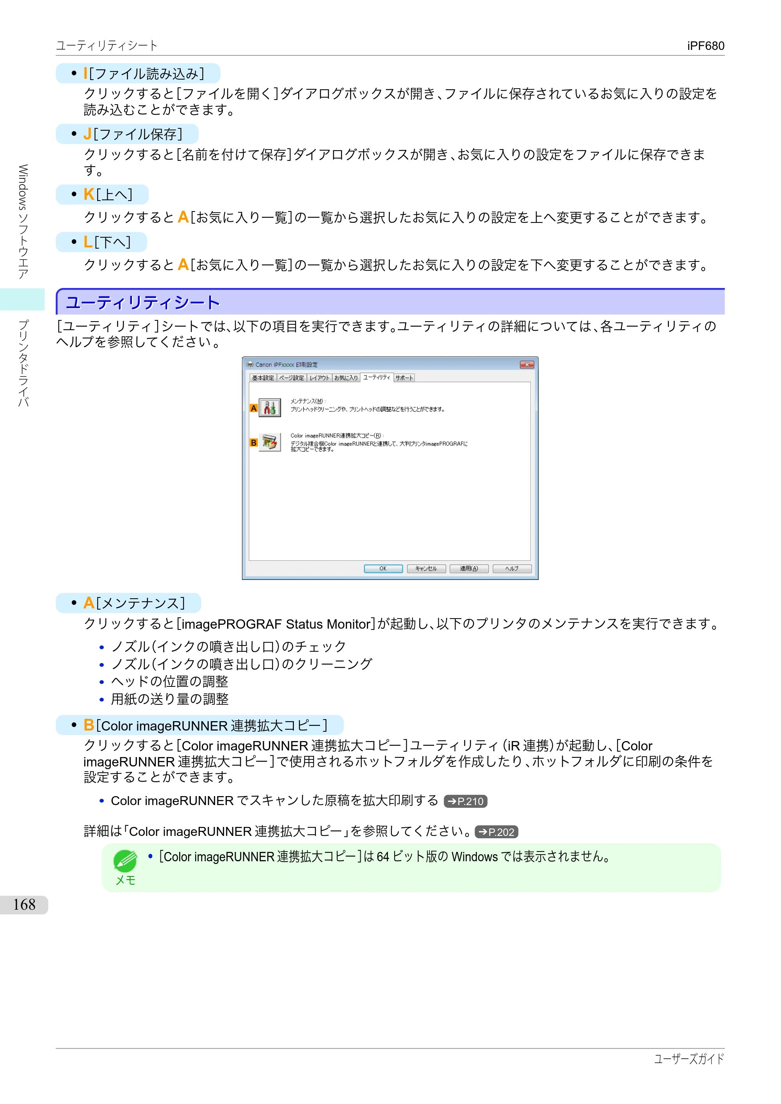Click the iPF680 header text
Viewport: 781px width, 1104px height.
[706, 46]
